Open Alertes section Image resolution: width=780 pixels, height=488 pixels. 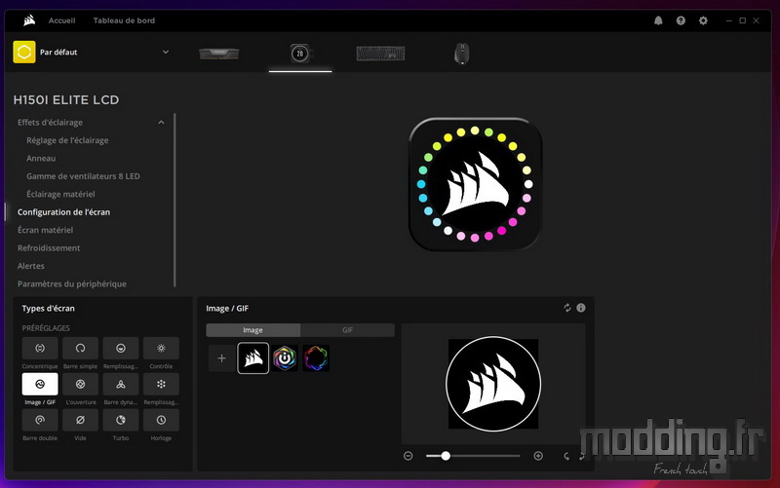31,266
